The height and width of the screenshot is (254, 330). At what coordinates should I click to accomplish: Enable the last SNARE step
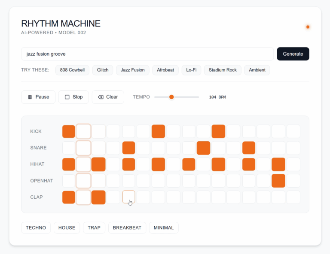(293, 148)
